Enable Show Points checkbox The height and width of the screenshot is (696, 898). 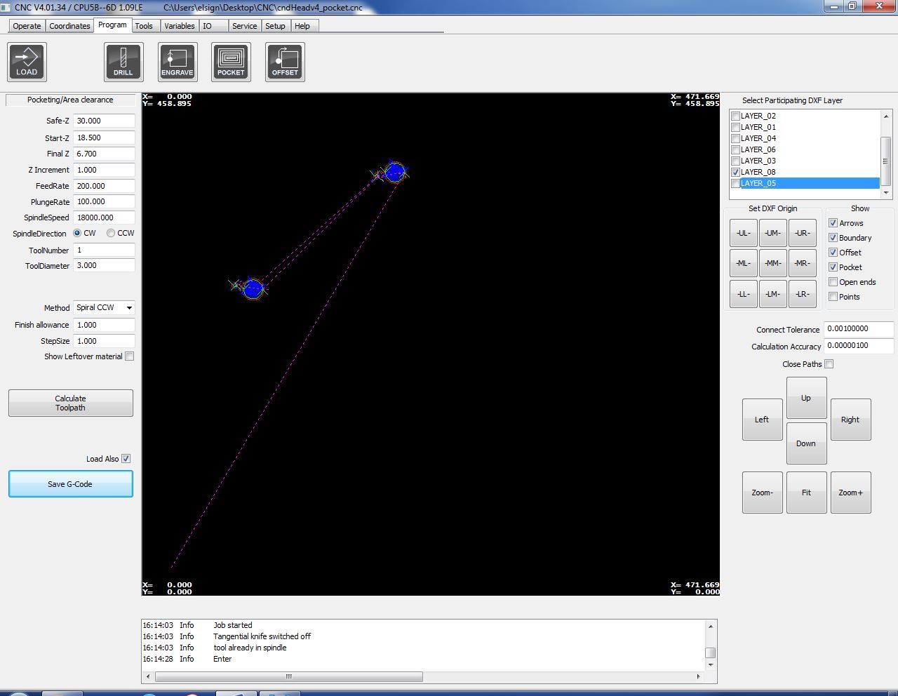[833, 297]
